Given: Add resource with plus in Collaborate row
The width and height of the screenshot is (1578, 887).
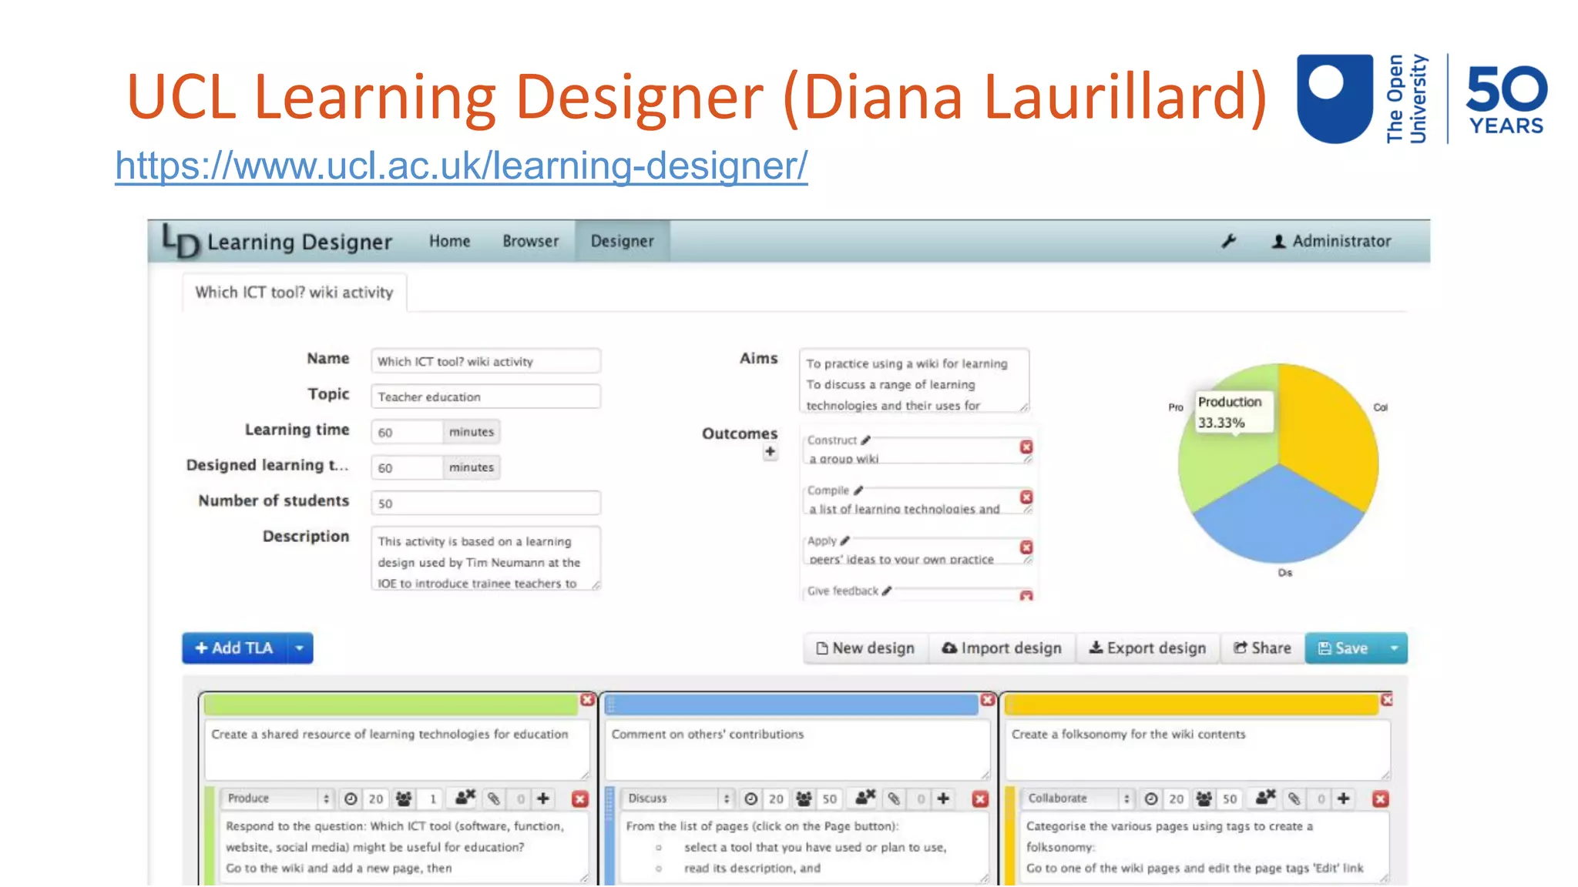Looking at the screenshot, I should pos(1344,798).
